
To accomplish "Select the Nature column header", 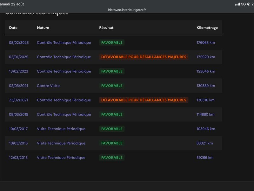I will pos(43,28).
